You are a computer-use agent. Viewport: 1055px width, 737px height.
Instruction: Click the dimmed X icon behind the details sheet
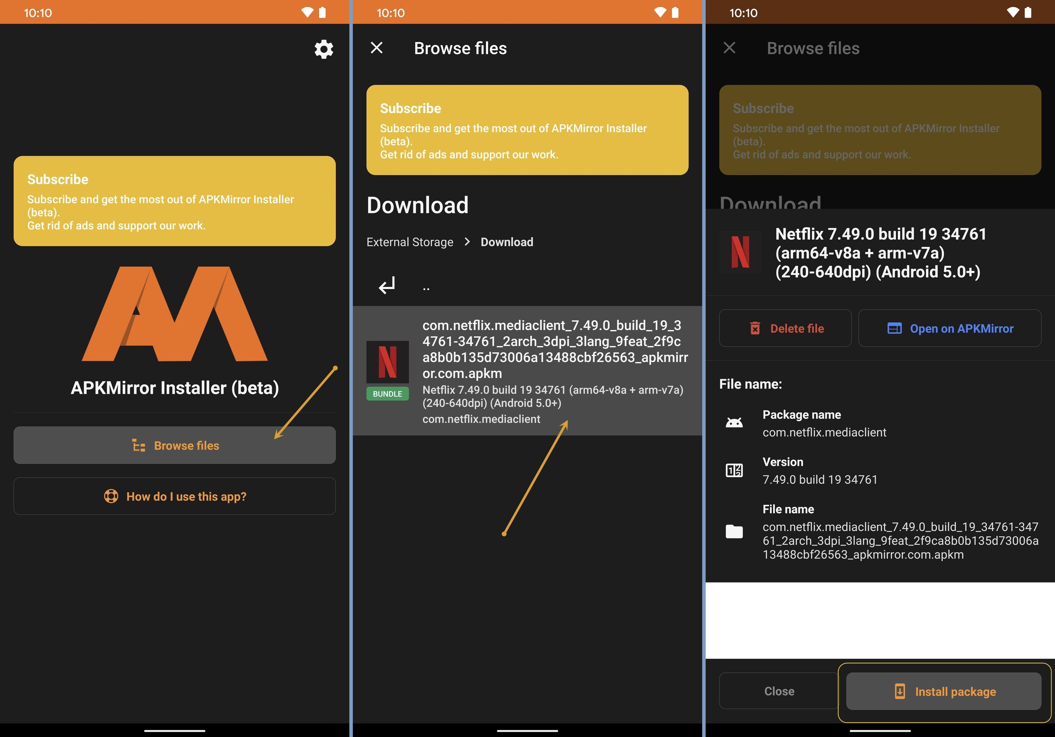point(730,48)
